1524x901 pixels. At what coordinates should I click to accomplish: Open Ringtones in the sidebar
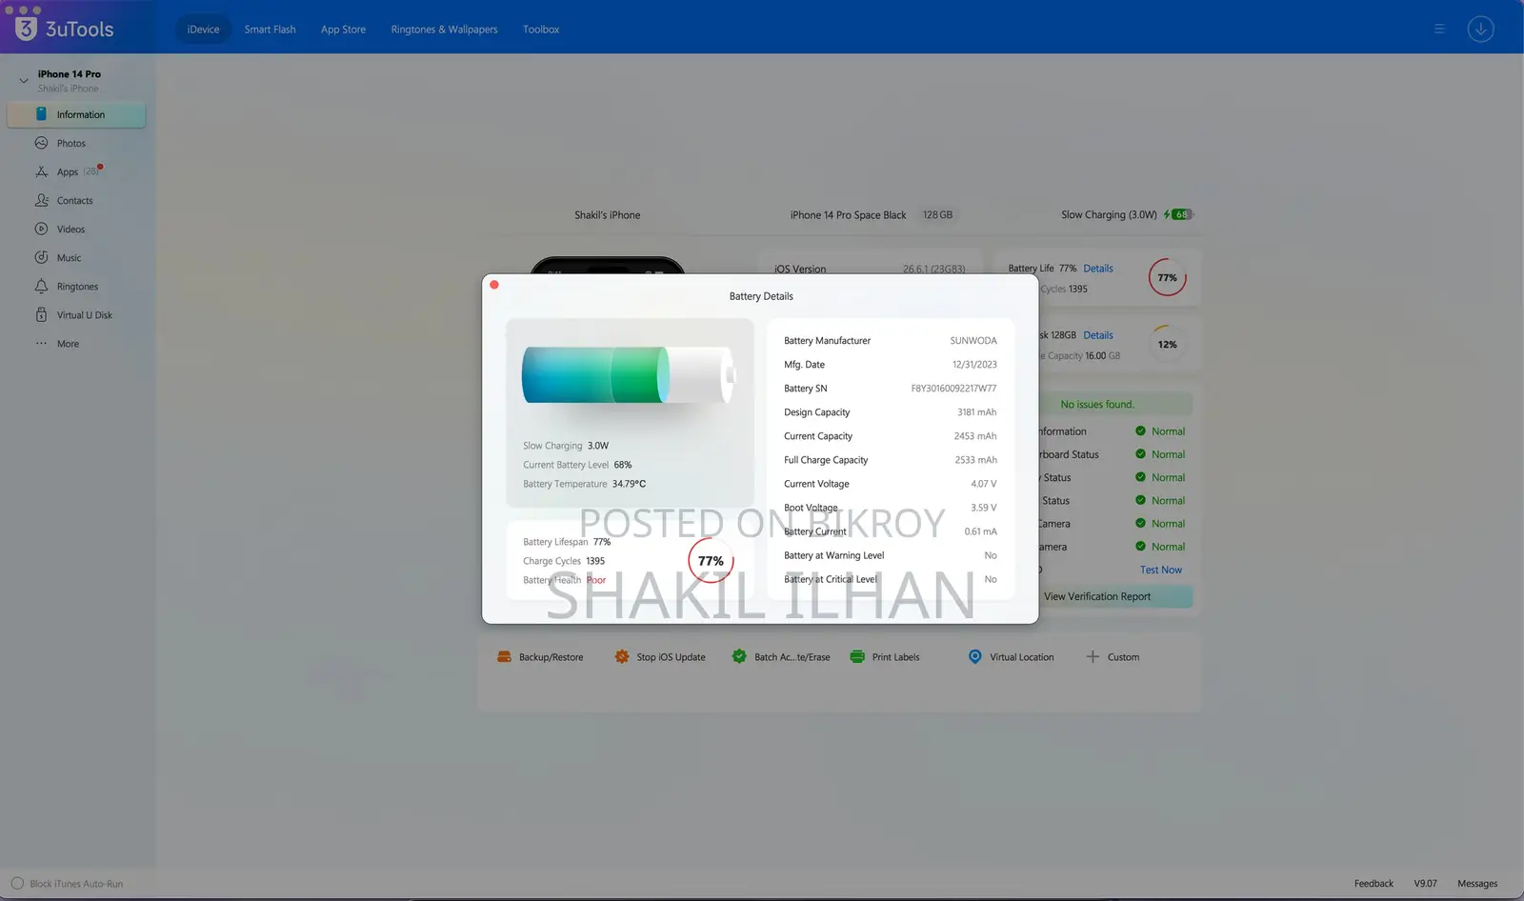click(x=76, y=286)
